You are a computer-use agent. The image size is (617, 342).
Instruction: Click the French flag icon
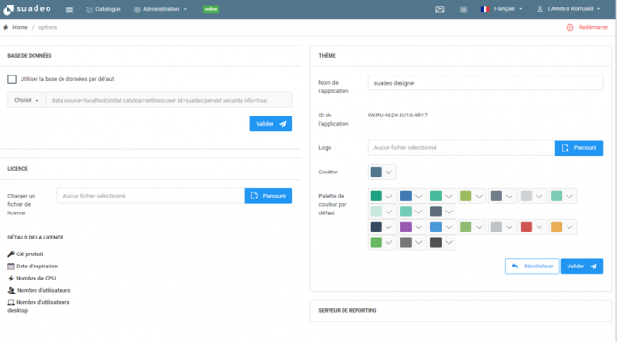(484, 9)
